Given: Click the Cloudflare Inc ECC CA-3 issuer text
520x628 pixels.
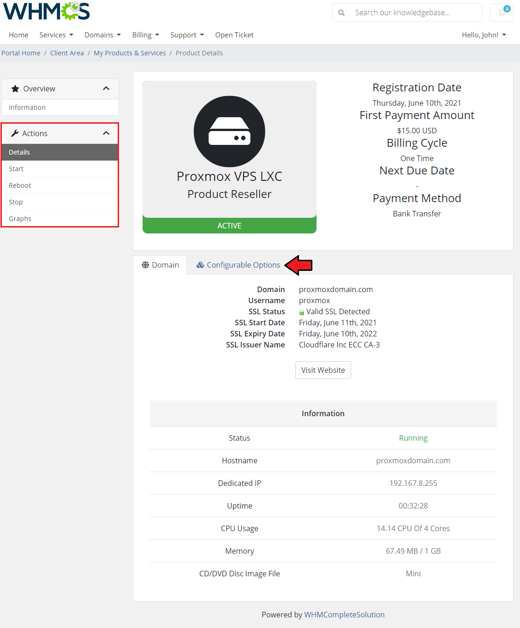Looking at the screenshot, I should 339,345.
